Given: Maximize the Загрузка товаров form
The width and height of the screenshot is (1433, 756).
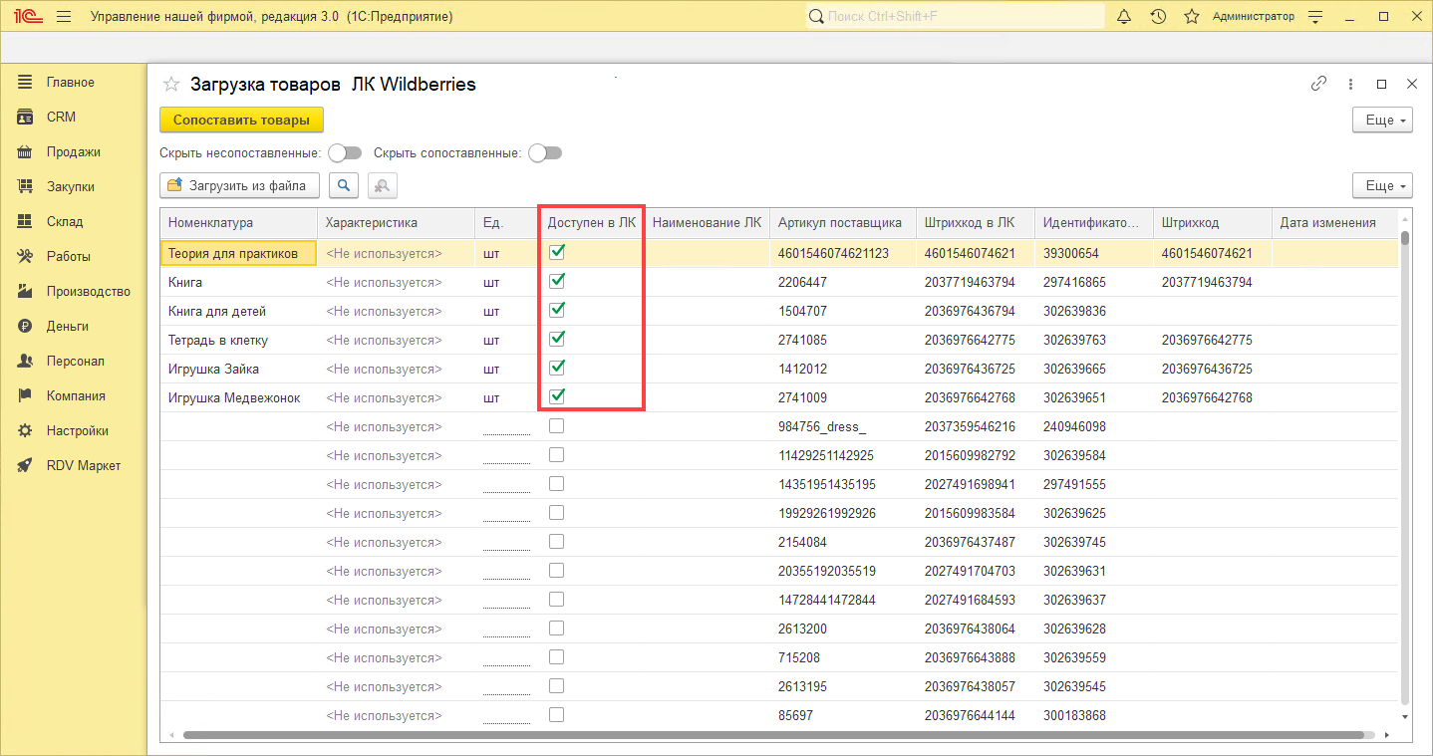Looking at the screenshot, I should pos(1381,85).
